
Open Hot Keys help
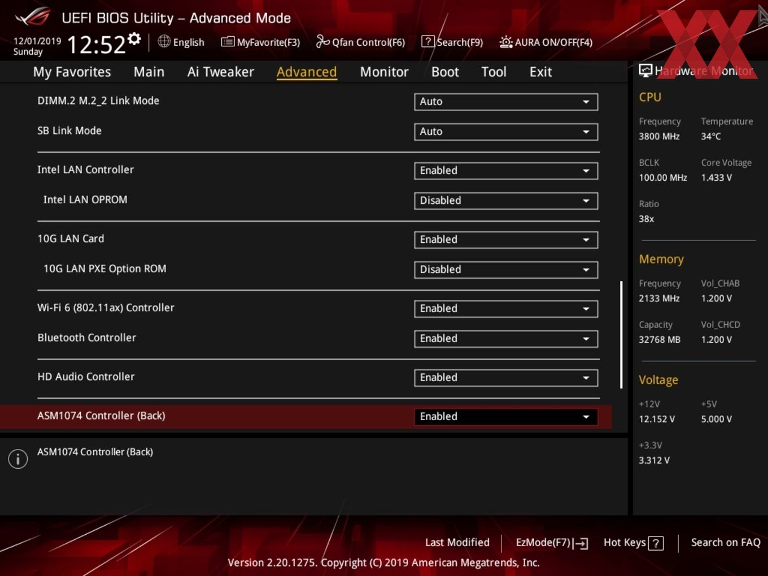tap(633, 543)
